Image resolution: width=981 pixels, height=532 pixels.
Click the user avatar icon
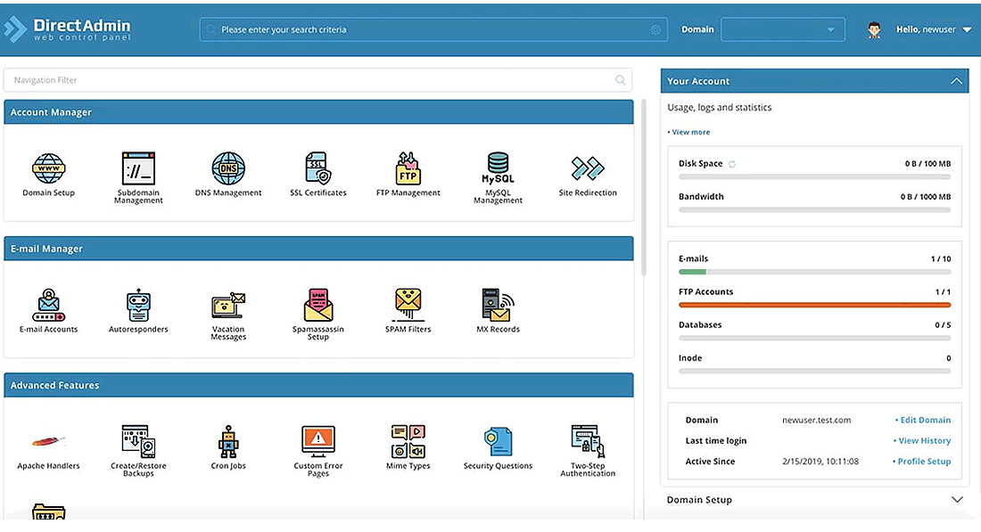point(874,29)
